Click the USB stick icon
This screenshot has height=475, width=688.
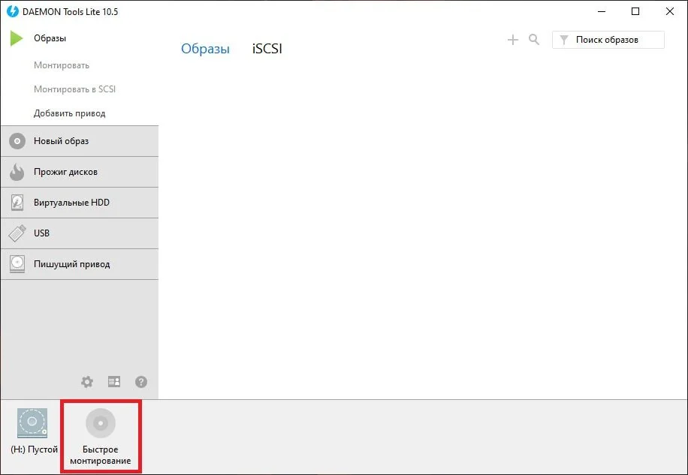click(17, 233)
